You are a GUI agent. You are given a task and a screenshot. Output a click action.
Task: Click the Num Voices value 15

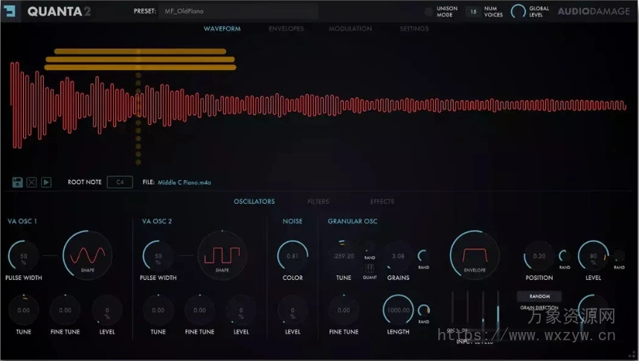click(473, 12)
